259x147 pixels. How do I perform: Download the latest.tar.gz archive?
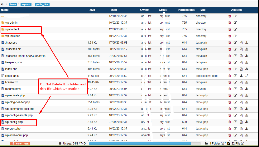[x=241, y=76]
